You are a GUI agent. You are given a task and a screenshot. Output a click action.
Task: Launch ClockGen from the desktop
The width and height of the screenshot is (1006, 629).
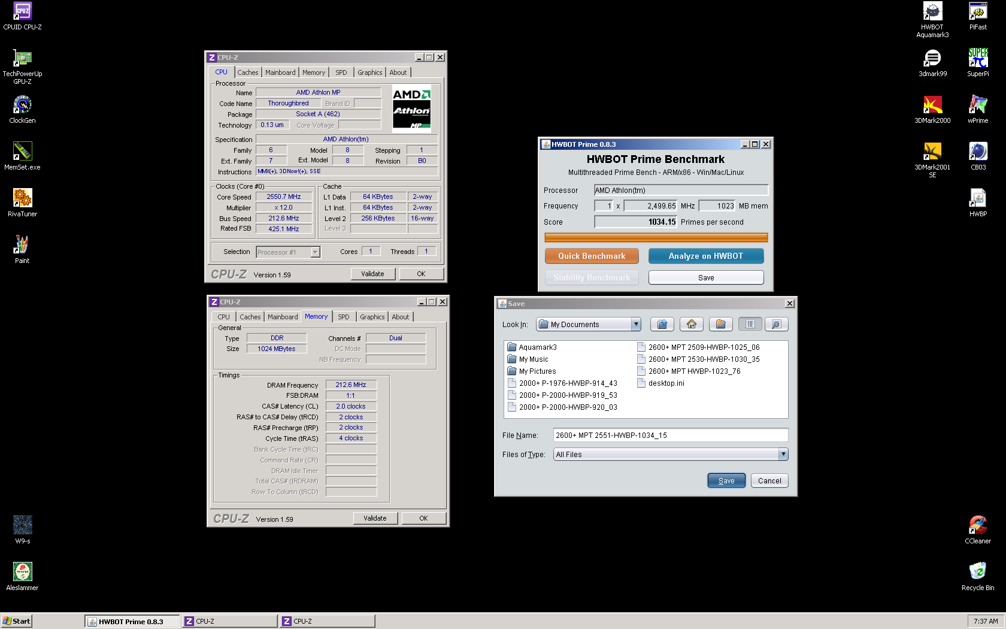pos(22,110)
